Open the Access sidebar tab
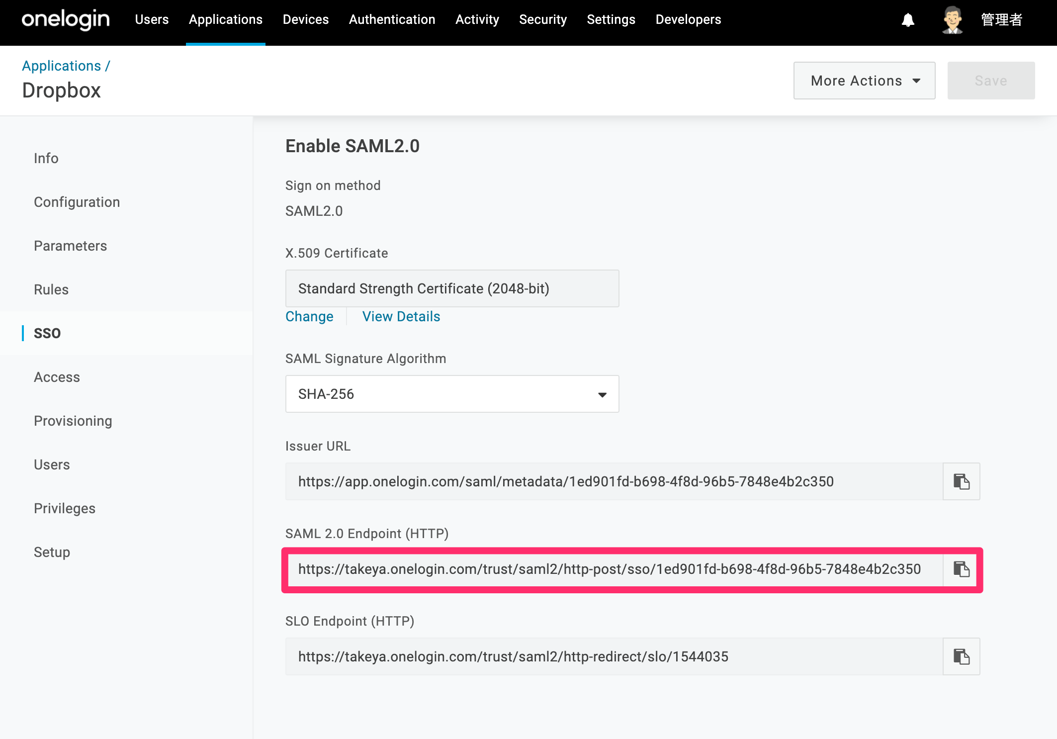This screenshot has width=1057, height=739. 57,377
